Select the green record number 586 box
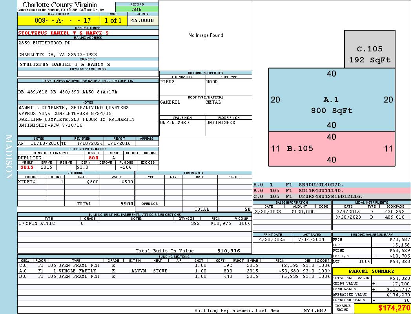 pyautogui.click(x=137, y=9)
